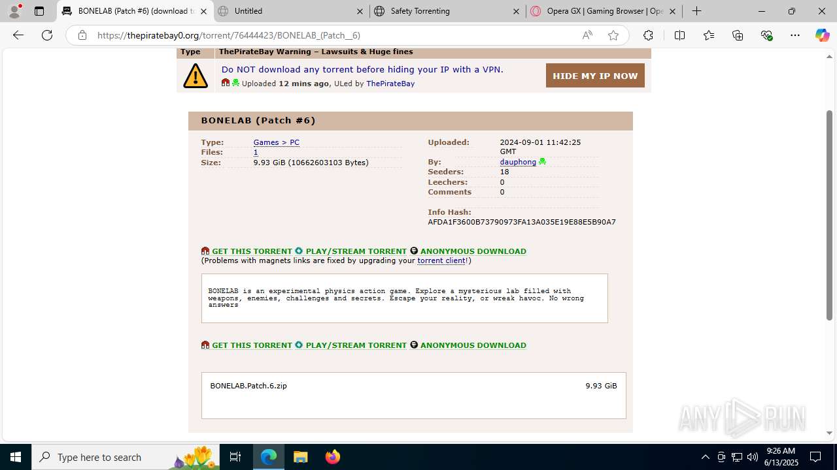The image size is (837, 470).
Task: Open network icon in system tray
Action: tap(737, 457)
